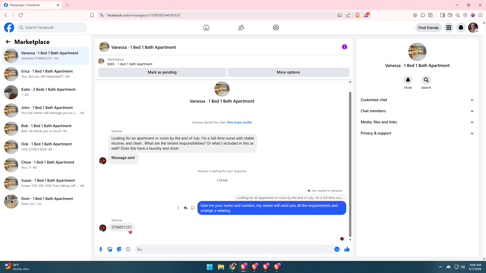486x273 pixels.
Task: Open more options for sent message
Action: pos(178,208)
